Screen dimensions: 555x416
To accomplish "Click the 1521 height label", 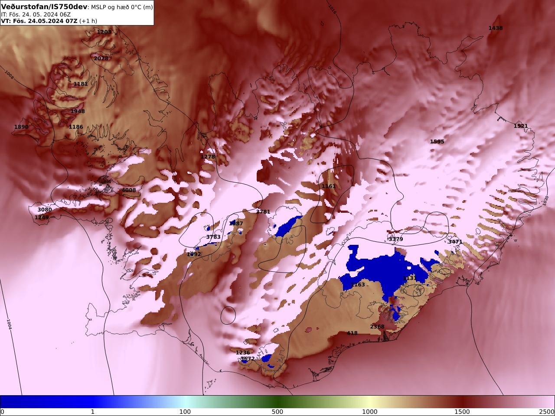I will 521,126.
